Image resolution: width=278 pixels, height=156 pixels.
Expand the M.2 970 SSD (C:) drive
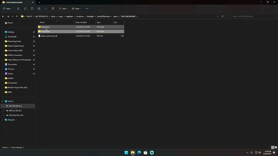click(x=3, y=106)
